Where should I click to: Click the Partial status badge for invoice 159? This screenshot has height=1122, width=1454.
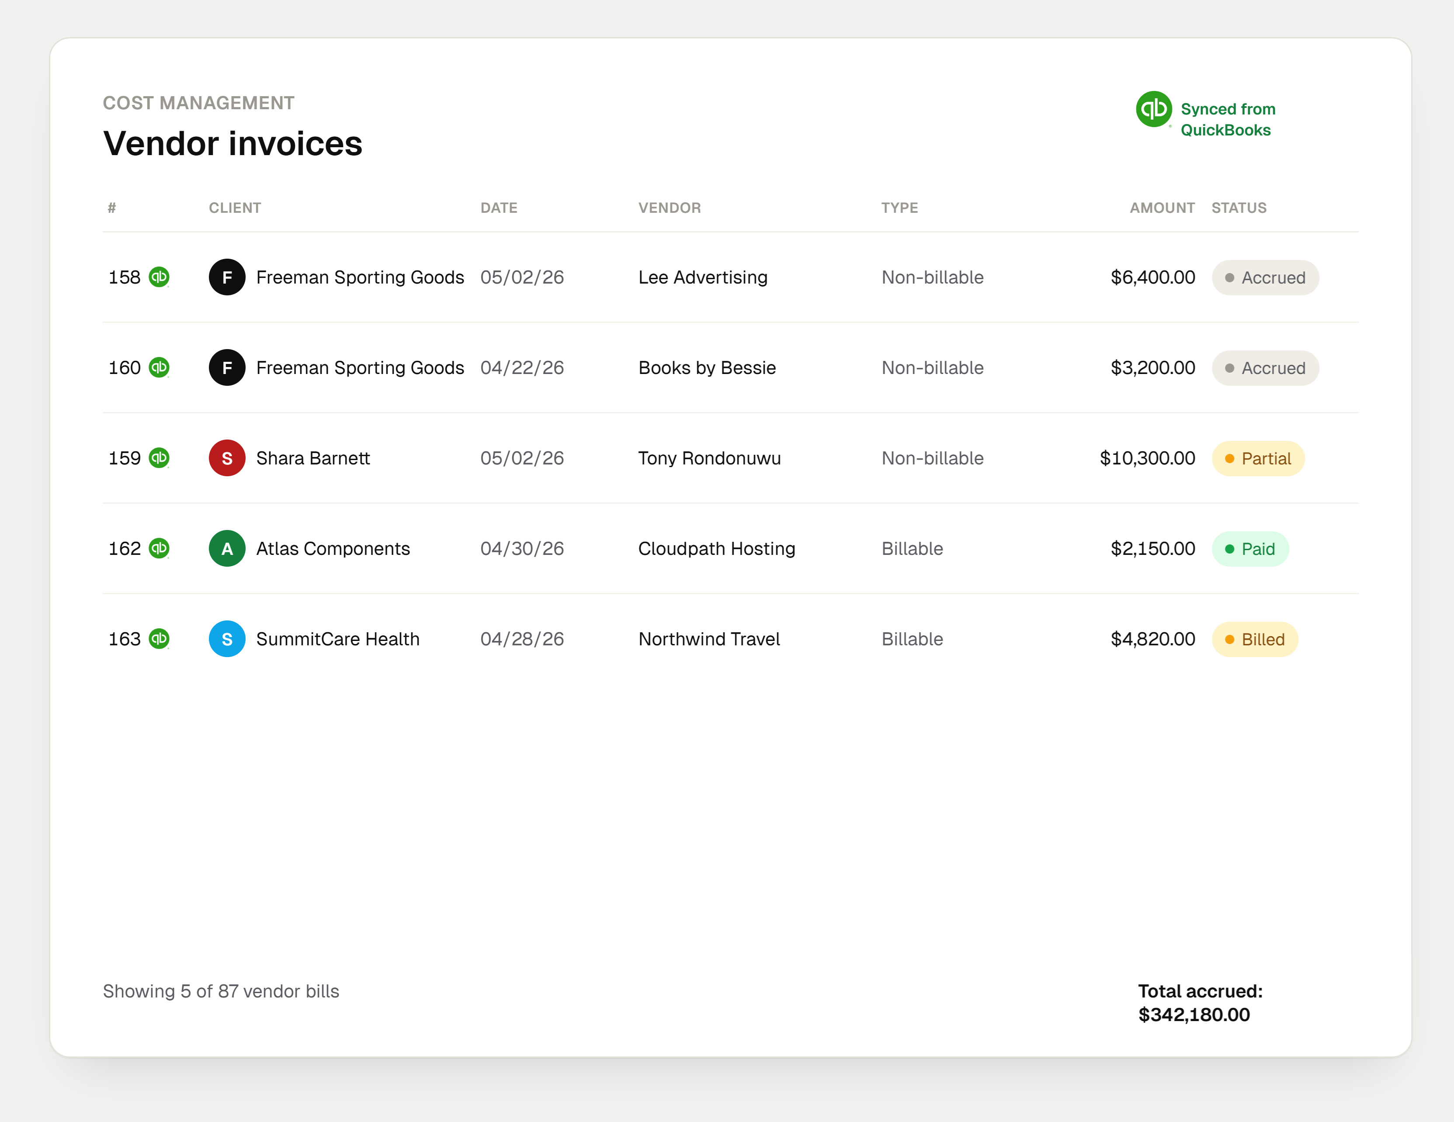1258,458
